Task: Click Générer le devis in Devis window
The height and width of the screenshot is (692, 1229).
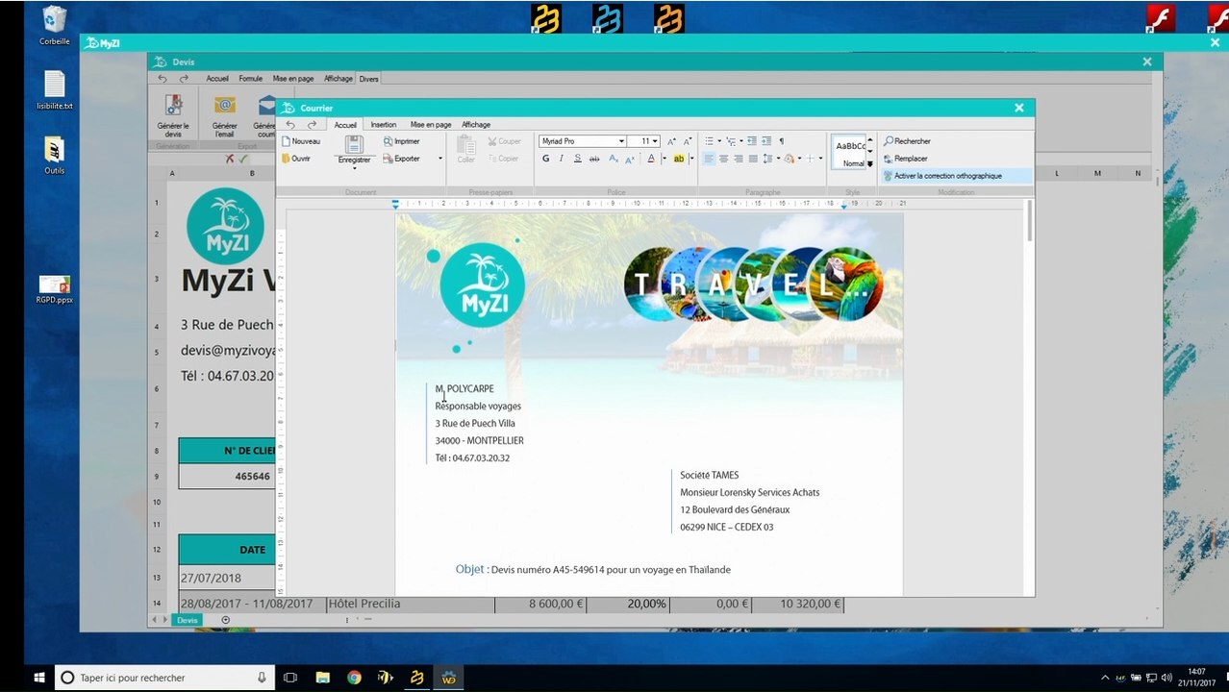Action: click(173, 116)
